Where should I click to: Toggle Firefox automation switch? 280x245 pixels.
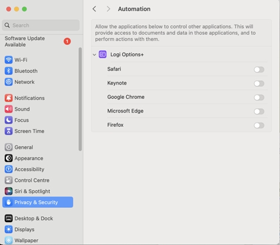[x=259, y=125]
